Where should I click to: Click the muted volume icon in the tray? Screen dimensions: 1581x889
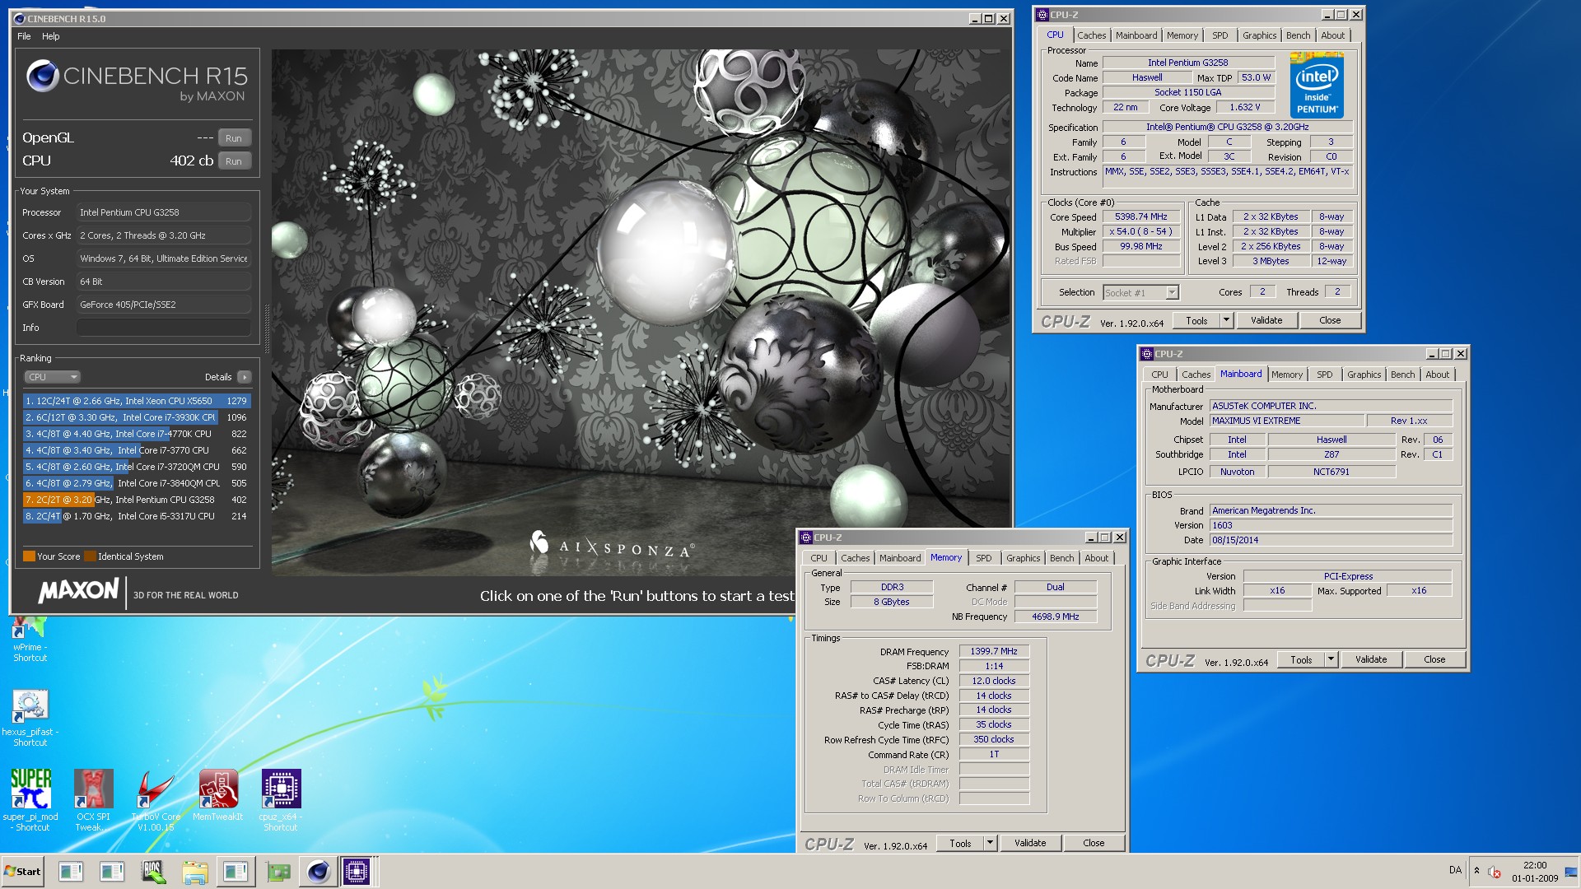point(1494,872)
